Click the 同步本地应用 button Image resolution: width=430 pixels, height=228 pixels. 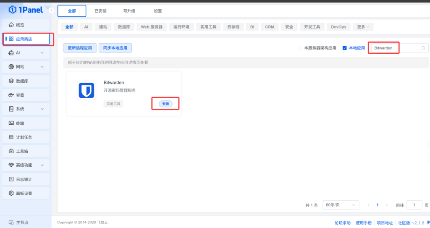(x=115, y=48)
